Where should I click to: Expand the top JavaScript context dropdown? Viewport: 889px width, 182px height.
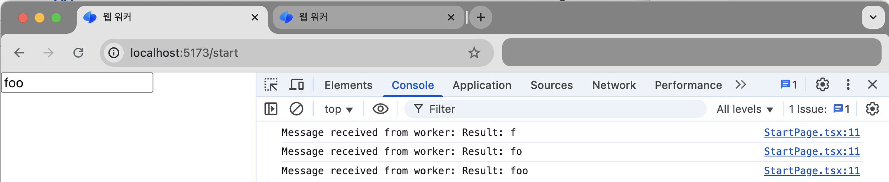338,109
